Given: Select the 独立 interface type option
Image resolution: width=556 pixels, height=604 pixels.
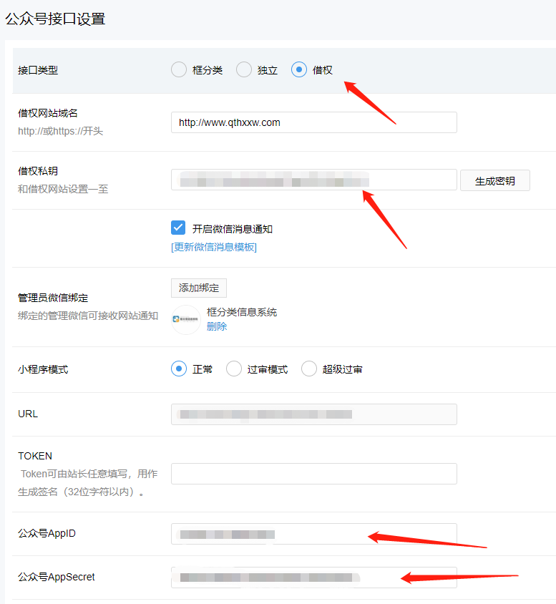Looking at the screenshot, I should 244,70.
